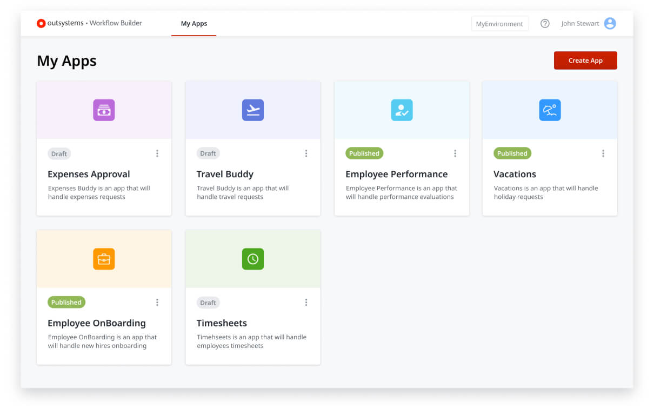This screenshot has width=654, height=409.
Task: Open the Timesheets app title
Action: 222,323
